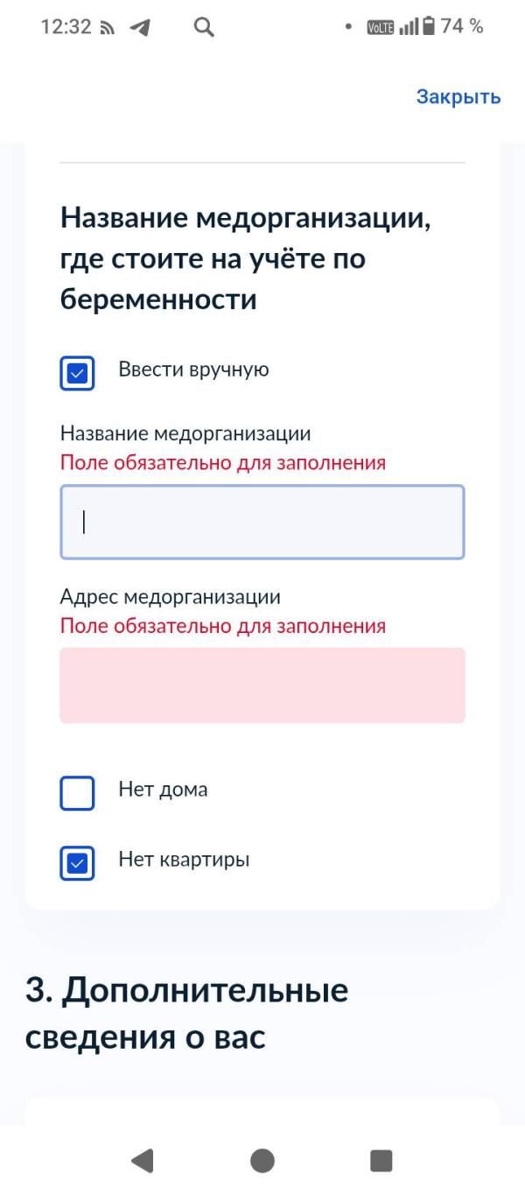Tap heading "3. Дополнительные сведения о вас"

(186, 1014)
